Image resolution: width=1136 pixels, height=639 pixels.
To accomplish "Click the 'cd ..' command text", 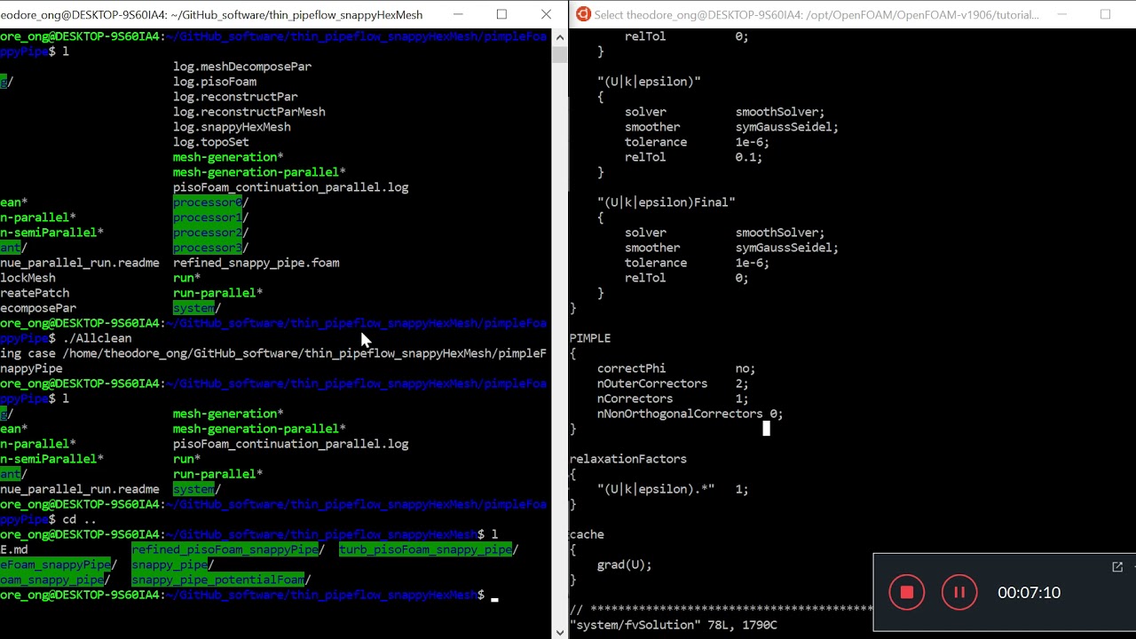I will pyautogui.click(x=80, y=519).
